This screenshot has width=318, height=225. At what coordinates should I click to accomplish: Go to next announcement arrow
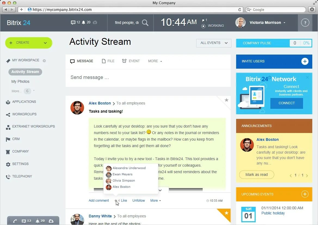(x=307, y=175)
